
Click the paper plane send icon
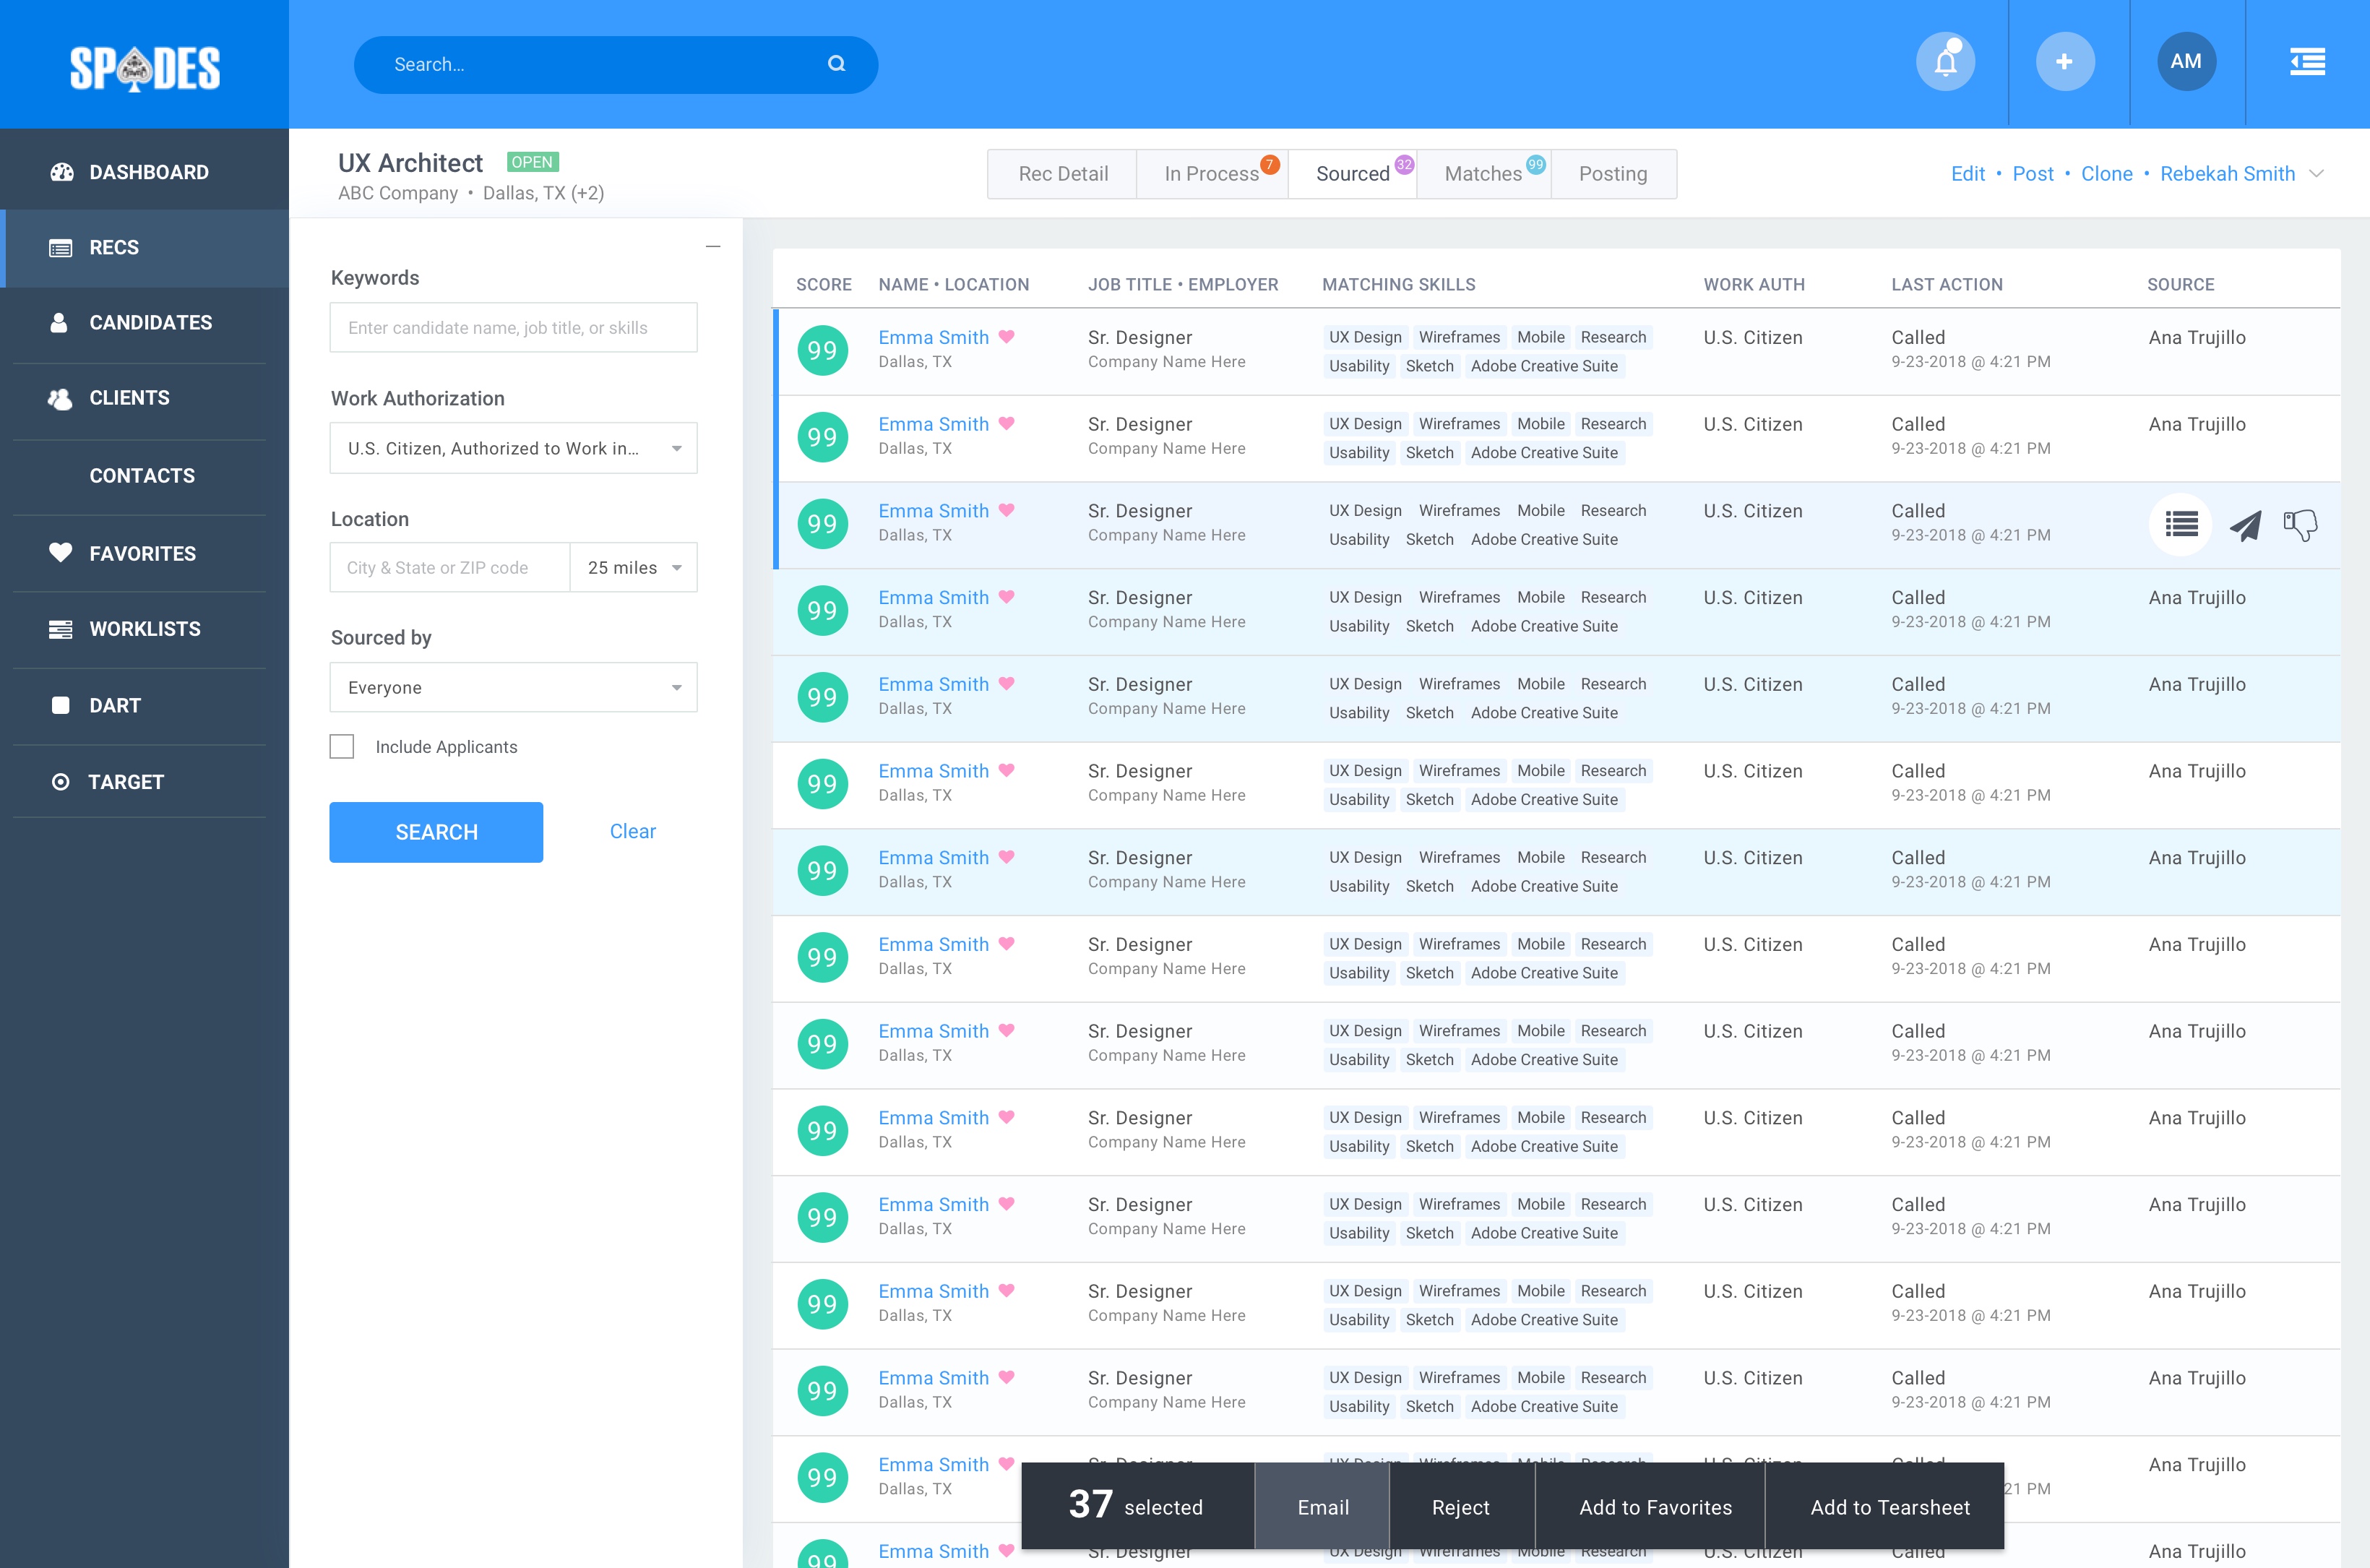[x=2245, y=525]
